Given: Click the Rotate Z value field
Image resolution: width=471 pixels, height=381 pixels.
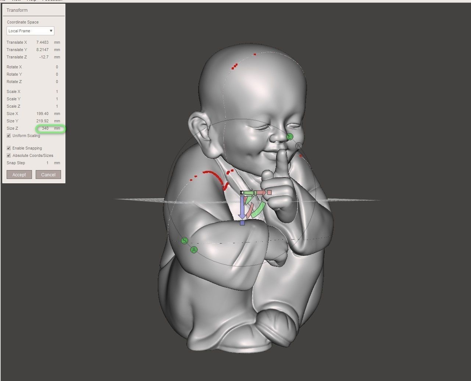Looking at the screenshot, I should point(57,82).
